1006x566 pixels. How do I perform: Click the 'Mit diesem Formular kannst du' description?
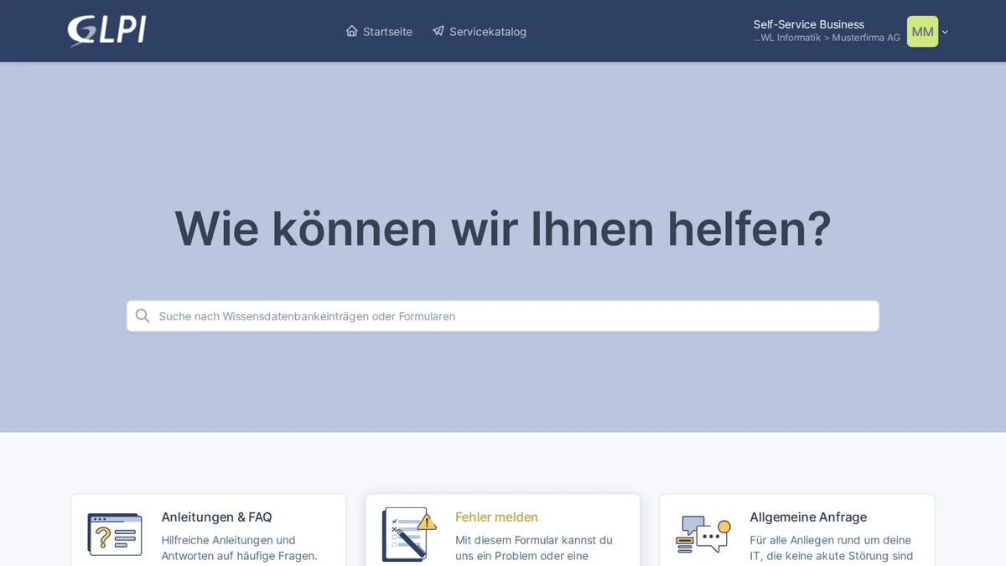(x=534, y=540)
